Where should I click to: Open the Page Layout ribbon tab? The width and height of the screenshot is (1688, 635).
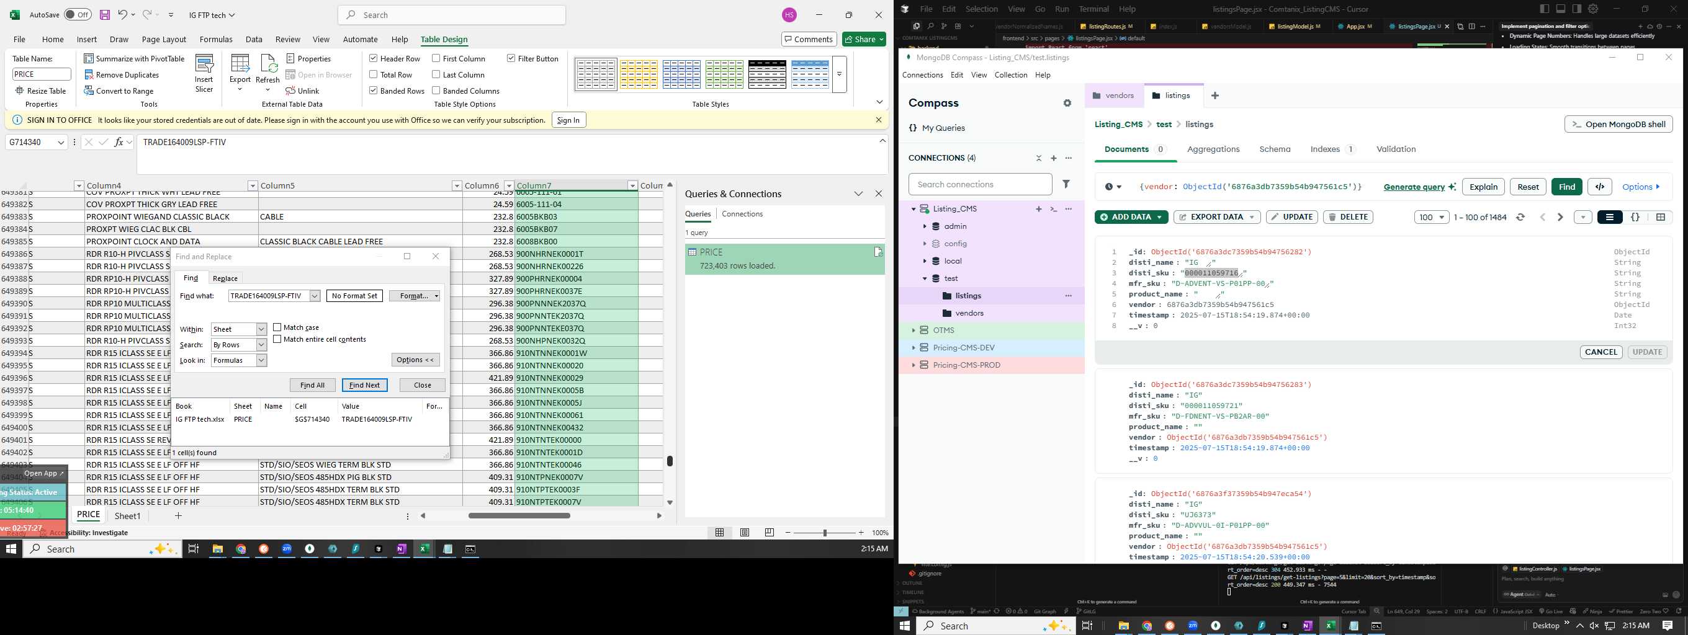click(164, 39)
